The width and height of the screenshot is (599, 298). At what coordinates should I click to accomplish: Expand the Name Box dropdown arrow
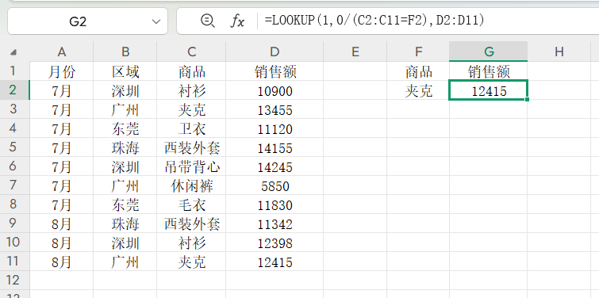tap(156, 21)
